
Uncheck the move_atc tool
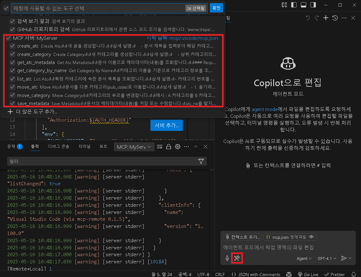[x=12, y=87]
